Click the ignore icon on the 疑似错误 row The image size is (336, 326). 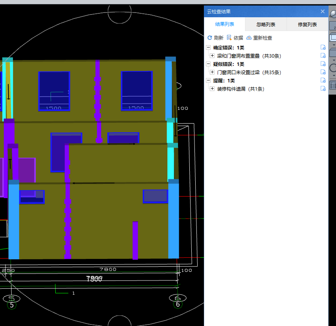[x=323, y=64]
